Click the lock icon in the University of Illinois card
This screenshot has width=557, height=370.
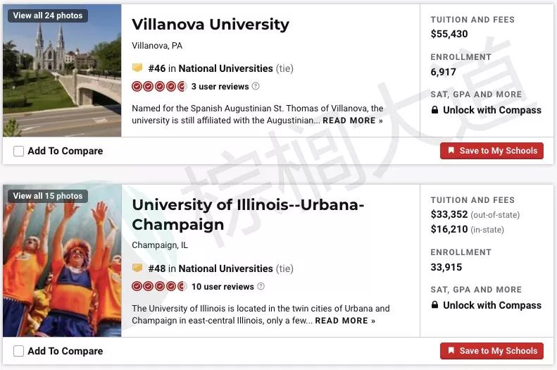tap(434, 304)
